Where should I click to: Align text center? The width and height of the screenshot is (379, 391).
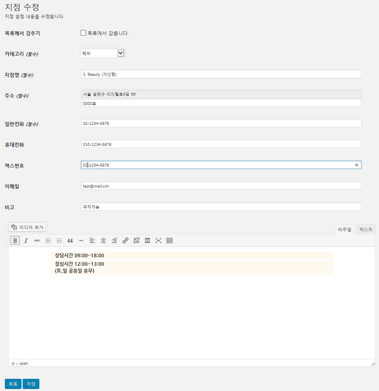tap(103, 240)
